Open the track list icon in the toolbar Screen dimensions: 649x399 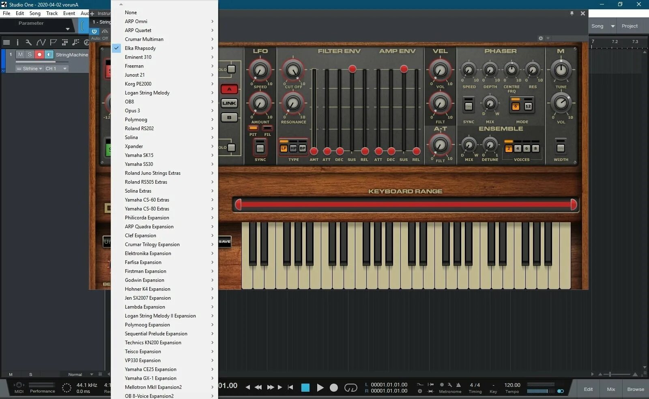pos(6,42)
